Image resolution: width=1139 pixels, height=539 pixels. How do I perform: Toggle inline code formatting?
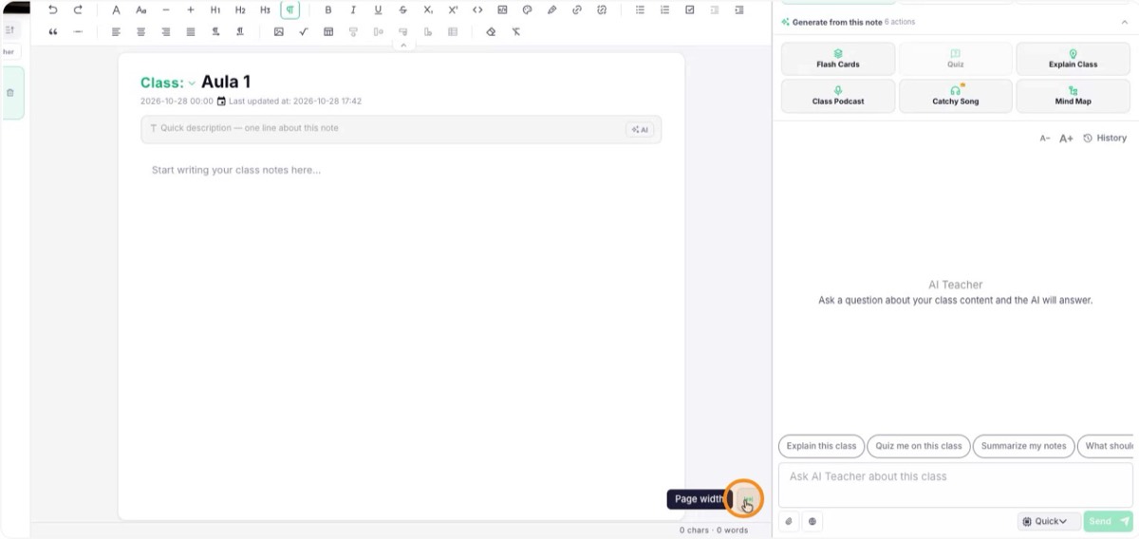477,9
